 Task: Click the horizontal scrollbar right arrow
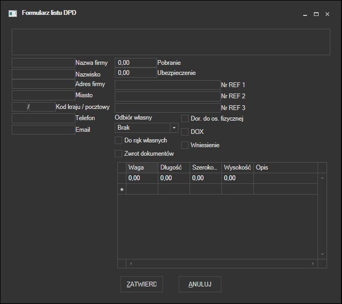313,264
